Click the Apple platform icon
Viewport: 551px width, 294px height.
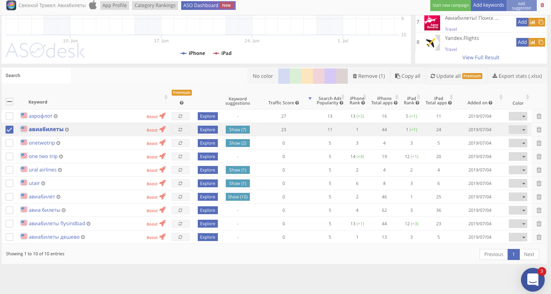[93, 5]
